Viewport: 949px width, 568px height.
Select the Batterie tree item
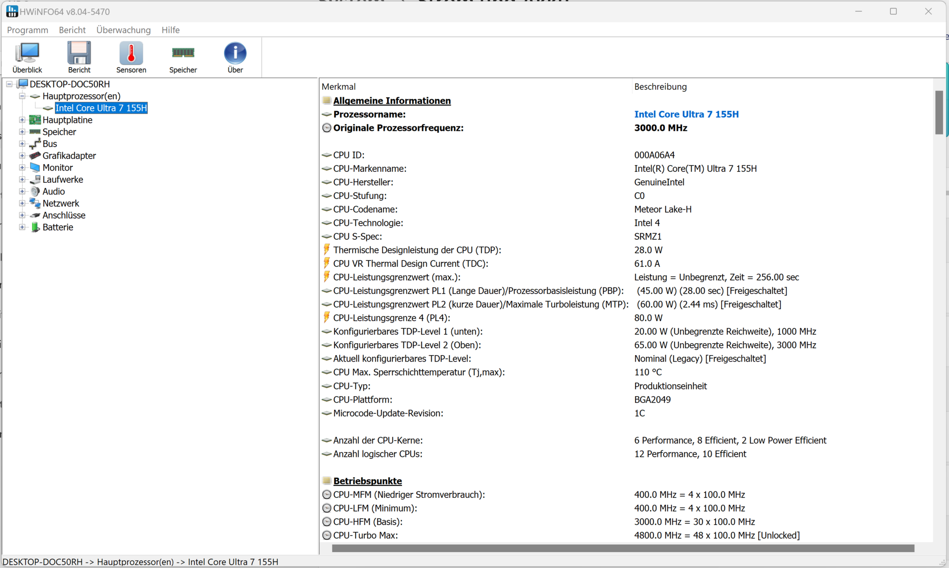click(x=57, y=227)
